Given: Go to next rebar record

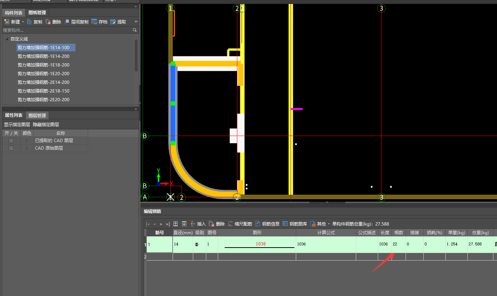Looking at the screenshot, I should 161,224.
